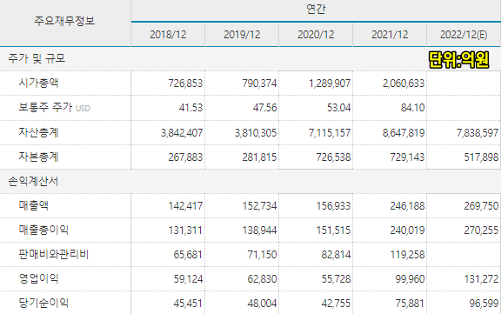
Task: Click the operating income value 55,728
Action: (336, 279)
